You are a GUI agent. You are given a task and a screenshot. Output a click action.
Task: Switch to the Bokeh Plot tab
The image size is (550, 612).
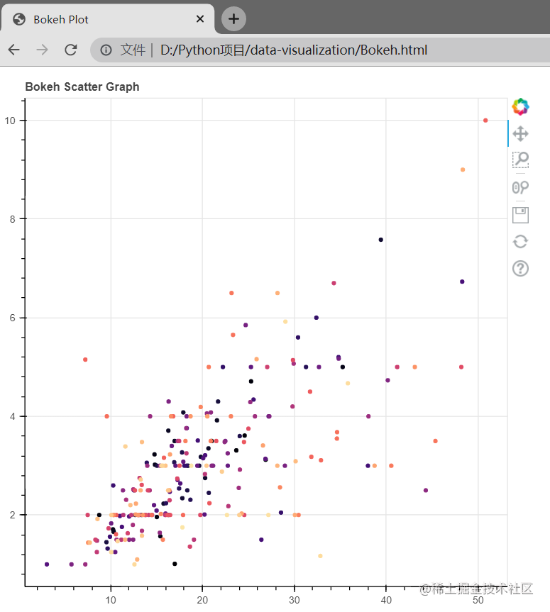pyautogui.click(x=107, y=19)
